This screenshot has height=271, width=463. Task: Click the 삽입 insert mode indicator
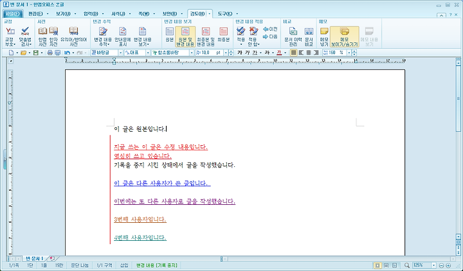124,265
